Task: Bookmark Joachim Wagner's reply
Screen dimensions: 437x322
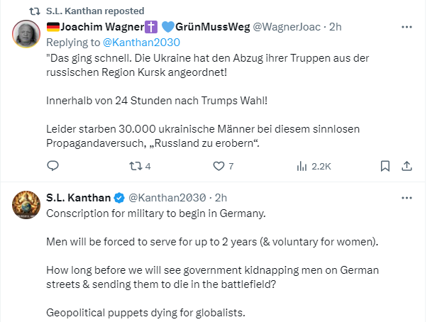Action: click(x=385, y=167)
